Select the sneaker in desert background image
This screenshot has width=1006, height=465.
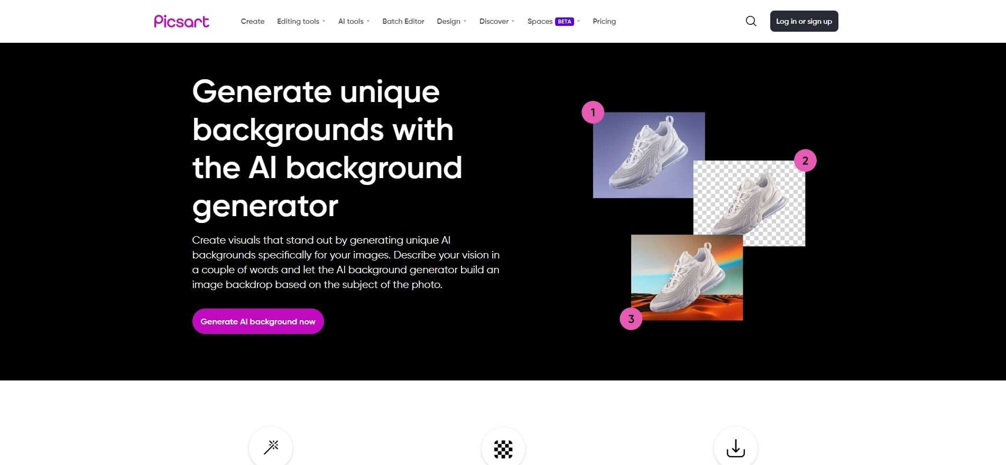point(687,277)
